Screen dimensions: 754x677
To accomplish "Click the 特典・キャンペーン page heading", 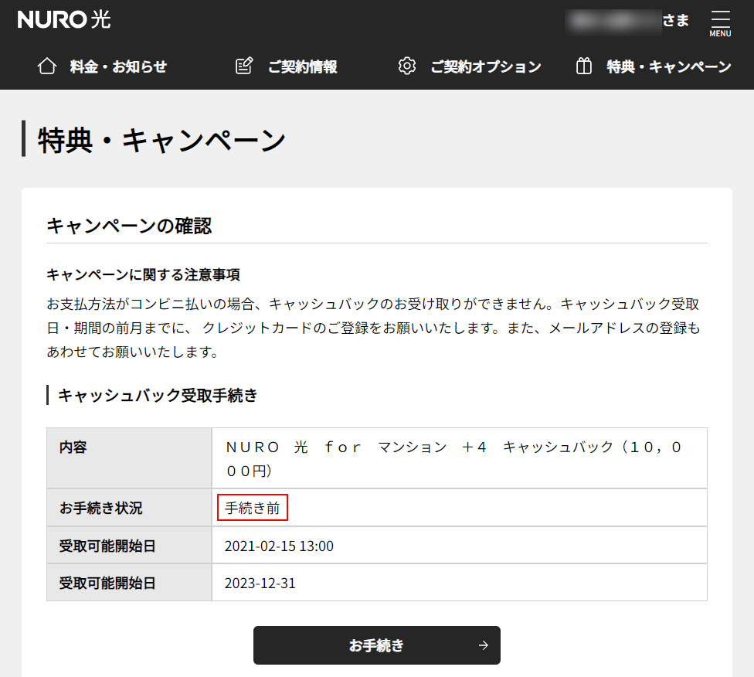I will 162,140.
